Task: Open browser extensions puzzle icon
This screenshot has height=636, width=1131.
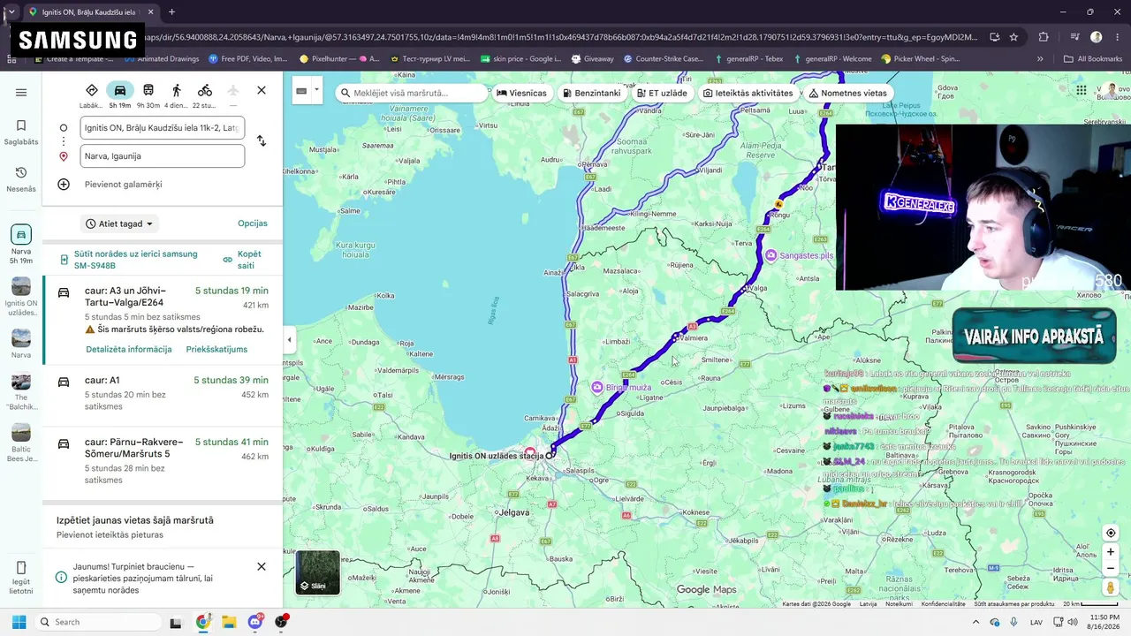Action: click(x=1044, y=37)
